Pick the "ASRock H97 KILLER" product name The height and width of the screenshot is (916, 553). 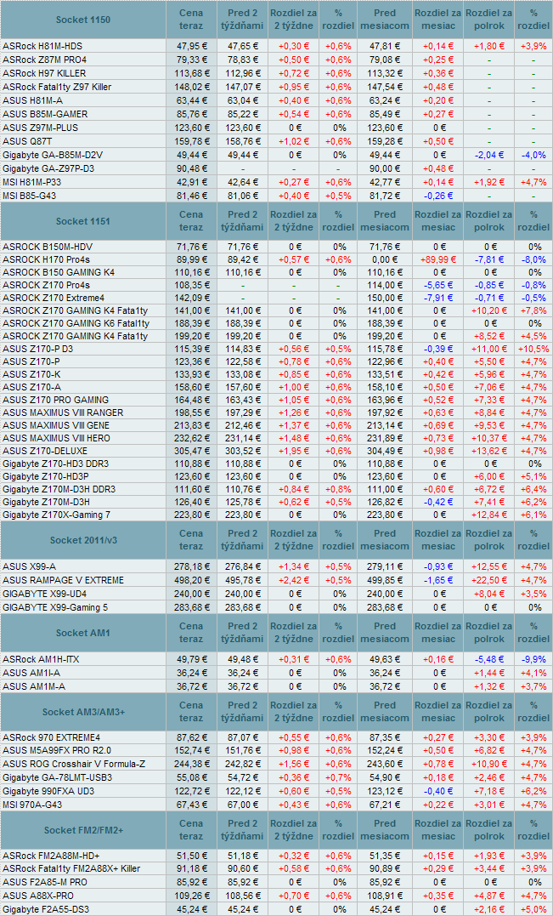[x=44, y=73]
